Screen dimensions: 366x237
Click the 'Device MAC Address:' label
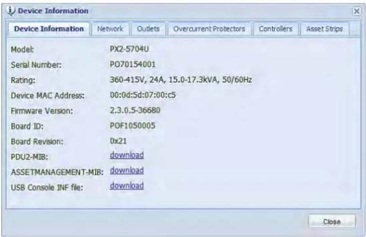pos(47,96)
